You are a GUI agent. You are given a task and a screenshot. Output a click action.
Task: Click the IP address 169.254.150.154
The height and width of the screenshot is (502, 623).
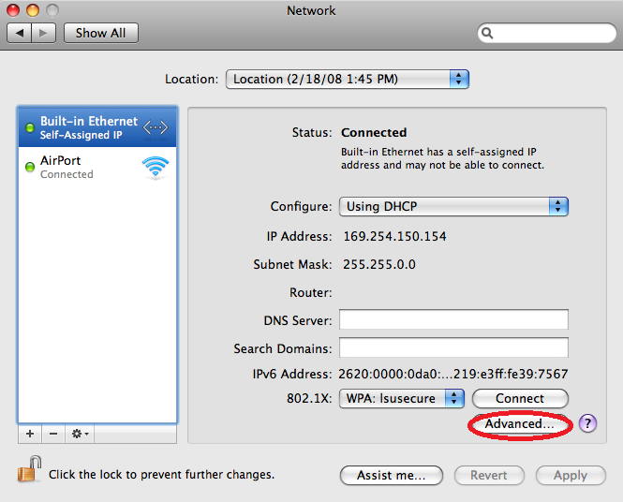tap(395, 237)
